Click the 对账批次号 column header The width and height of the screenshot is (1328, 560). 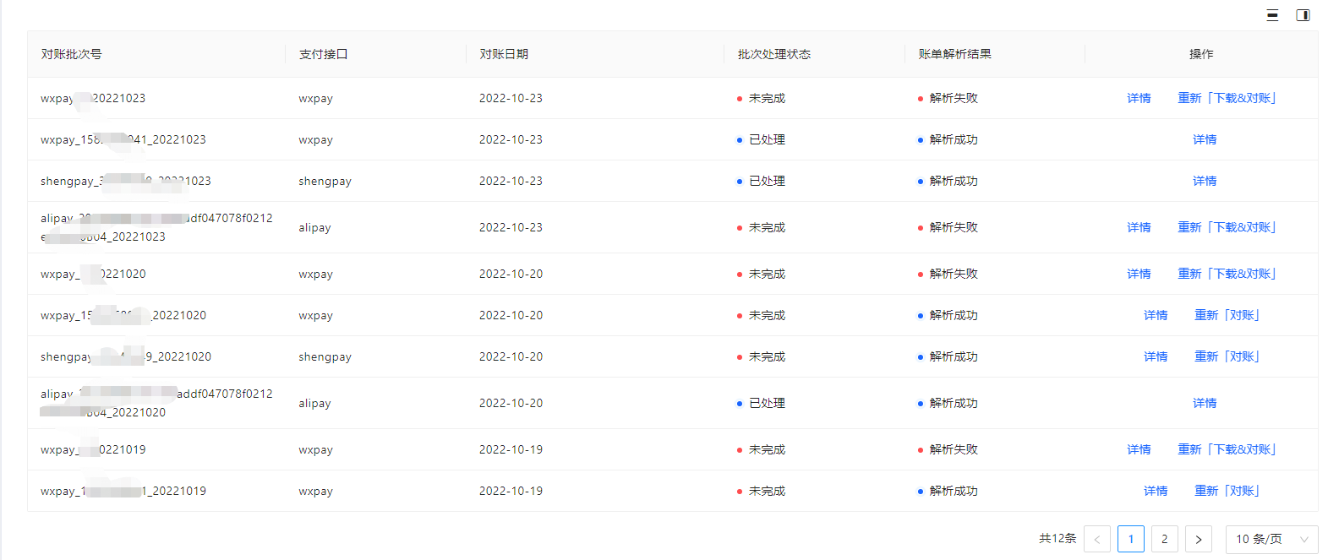tap(72, 54)
